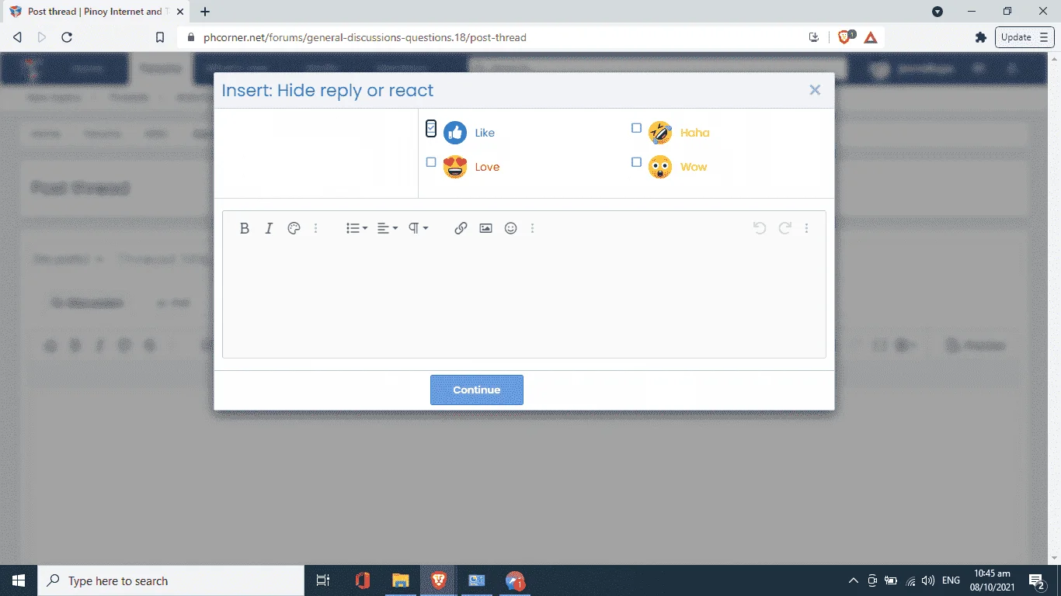Click the Continue button
This screenshot has height=596, width=1061.
[477, 390]
